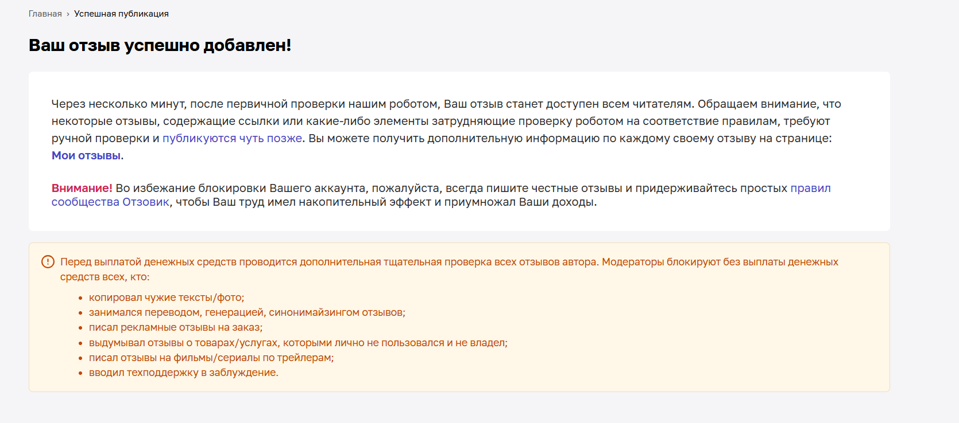Click the heading Ваш отзыв успешно добавлен!
The image size is (959, 423).
tap(160, 45)
